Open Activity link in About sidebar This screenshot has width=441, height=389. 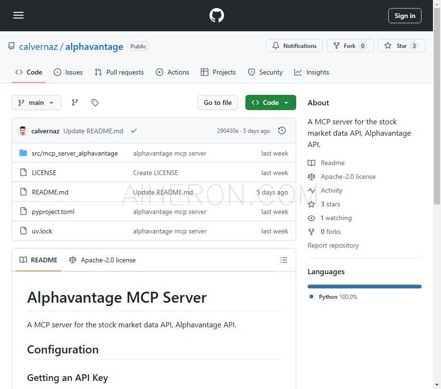tap(325, 190)
